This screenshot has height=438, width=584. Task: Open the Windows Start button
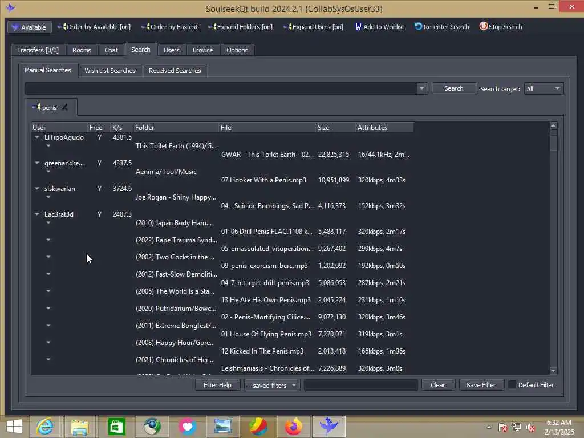click(14, 427)
